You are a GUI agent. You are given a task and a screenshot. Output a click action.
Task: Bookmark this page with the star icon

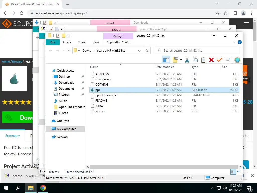(x=225, y=13)
